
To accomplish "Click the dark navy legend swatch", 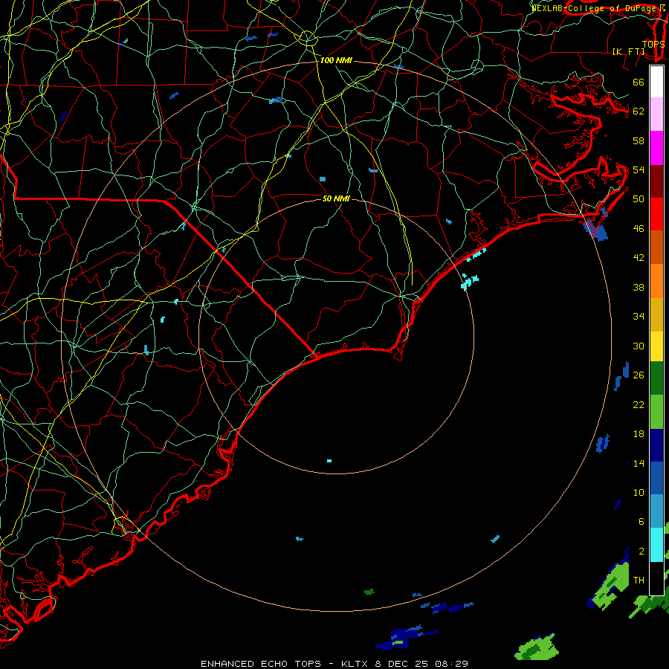I will coord(656,445).
